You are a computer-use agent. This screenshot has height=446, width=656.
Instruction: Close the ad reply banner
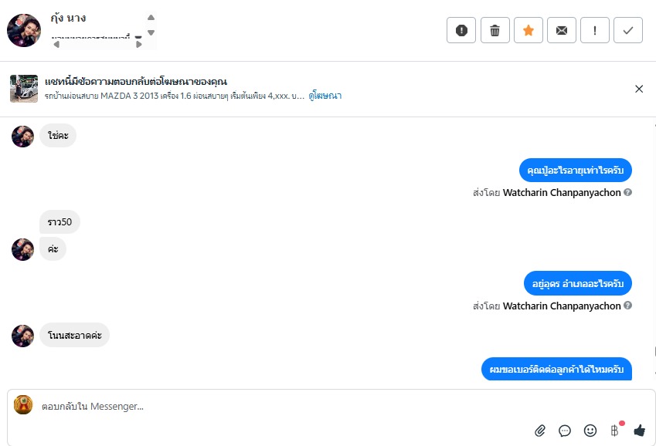639,89
